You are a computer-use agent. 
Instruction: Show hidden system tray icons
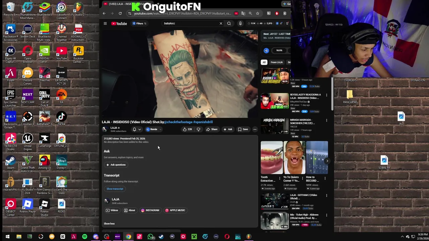(402, 237)
